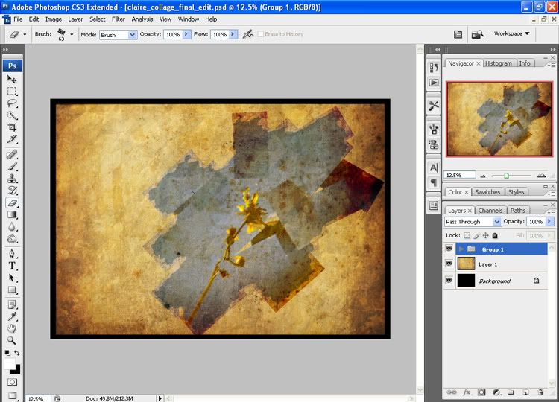Viewport: 559px width, 402px height.
Task: Open the Flow slider arrow
Action: click(x=233, y=34)
